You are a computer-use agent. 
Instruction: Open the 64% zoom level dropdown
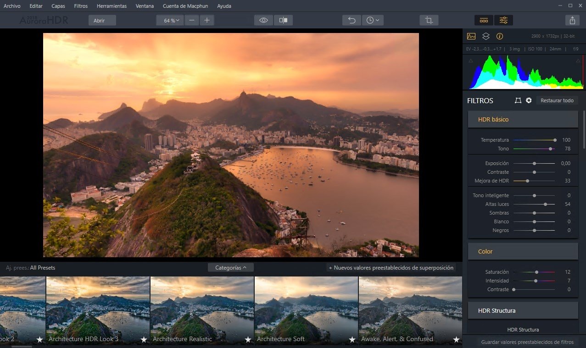[x=170, y=20]
